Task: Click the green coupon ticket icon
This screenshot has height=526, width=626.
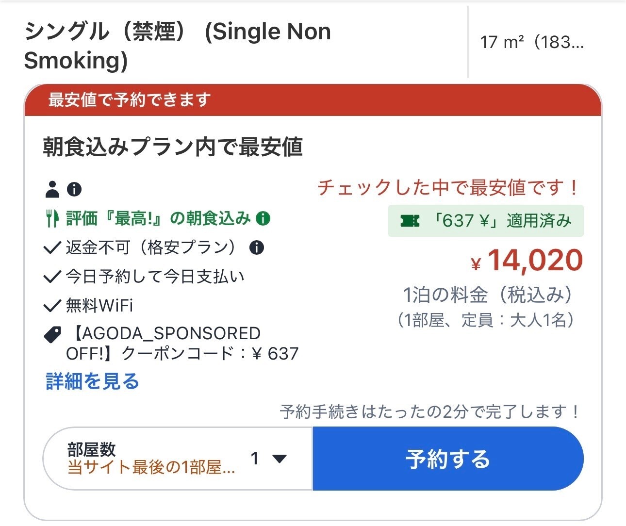Action: pos(410,221)
